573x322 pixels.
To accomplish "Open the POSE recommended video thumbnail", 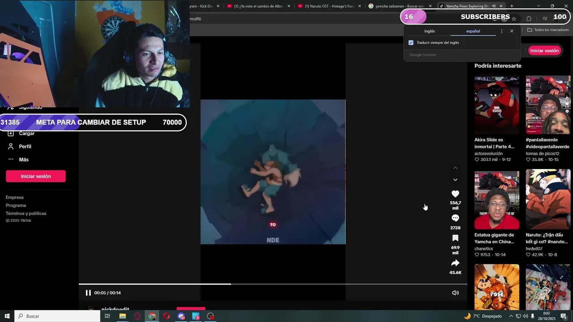I will tap(497, 287).
